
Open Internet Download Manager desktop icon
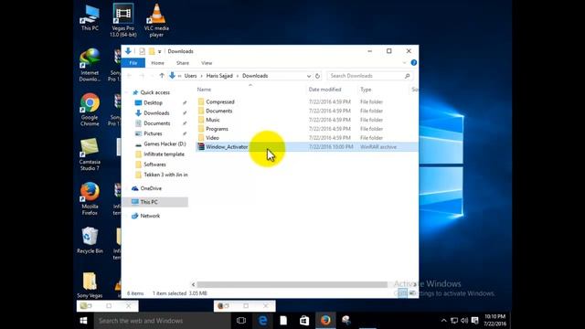(90, 65)
